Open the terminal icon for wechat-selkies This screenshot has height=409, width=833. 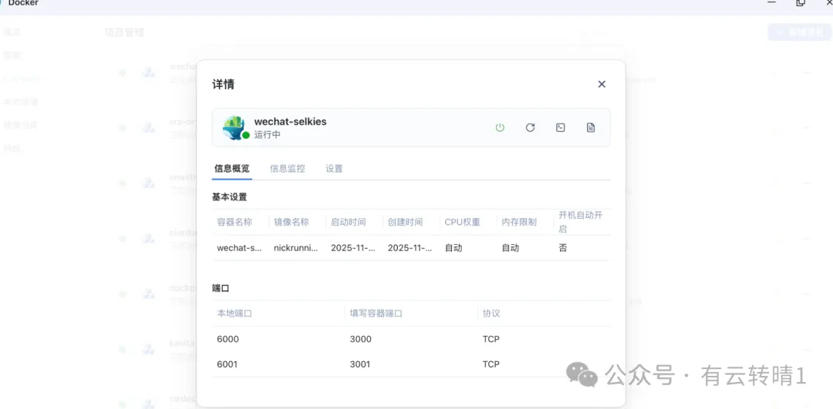561,127
